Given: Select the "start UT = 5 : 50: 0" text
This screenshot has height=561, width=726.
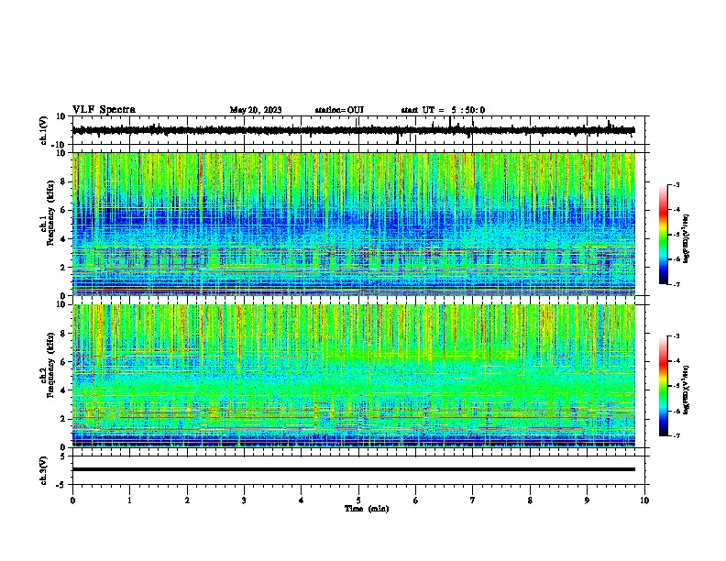Looking at the screenshot, I should [443, 110].
